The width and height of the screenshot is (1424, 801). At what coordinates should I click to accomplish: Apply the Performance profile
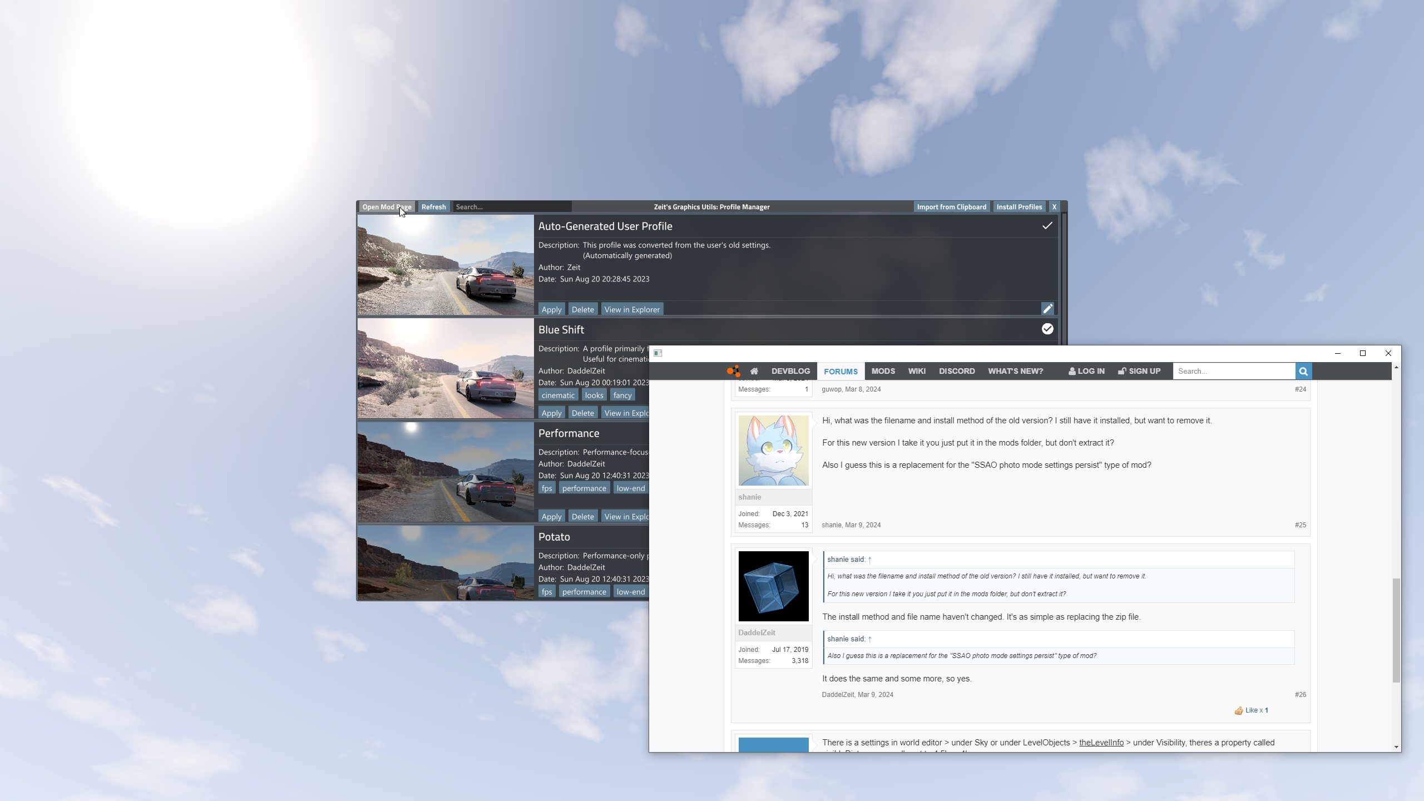551,516
